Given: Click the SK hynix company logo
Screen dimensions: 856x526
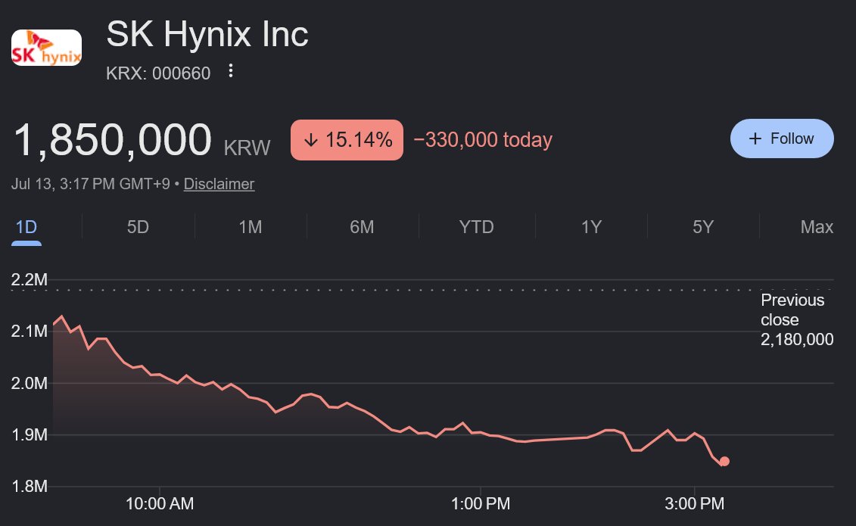Looking at the screenshot, I should 46,48.
